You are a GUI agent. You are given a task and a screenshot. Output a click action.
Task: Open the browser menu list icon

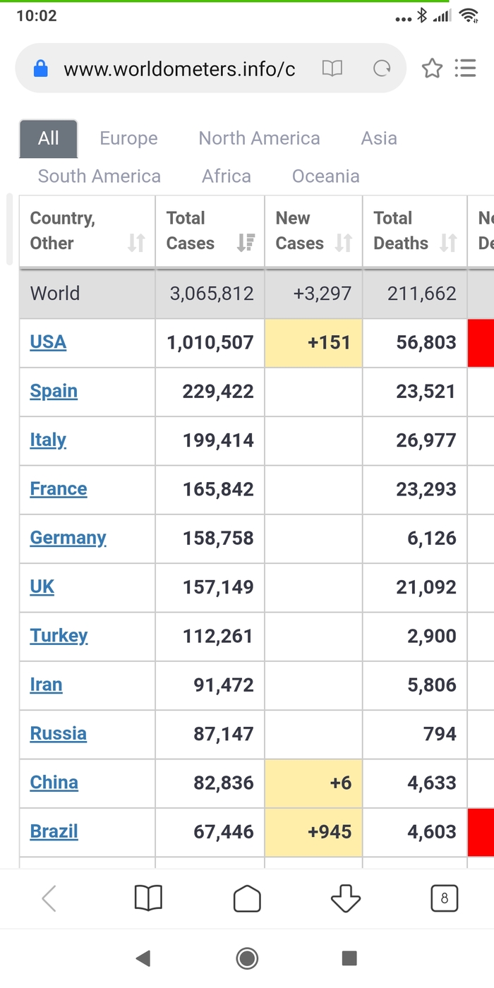(x=465, y=68)
